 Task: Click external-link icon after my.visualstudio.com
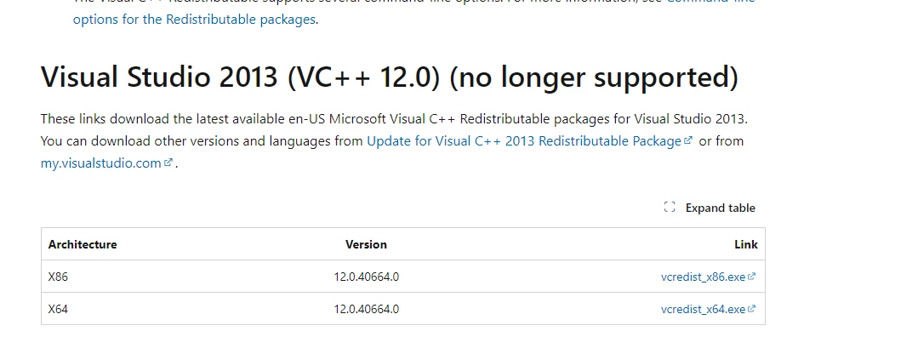(x=168, y=163)
